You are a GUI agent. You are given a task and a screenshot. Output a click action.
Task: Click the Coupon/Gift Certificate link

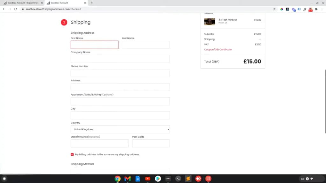(x=218, y=50)
